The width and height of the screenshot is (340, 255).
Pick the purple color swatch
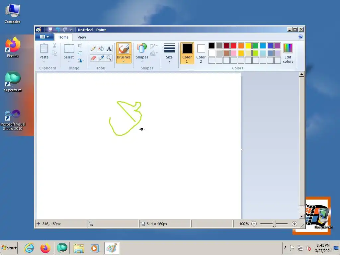click(x=278, y=46)
